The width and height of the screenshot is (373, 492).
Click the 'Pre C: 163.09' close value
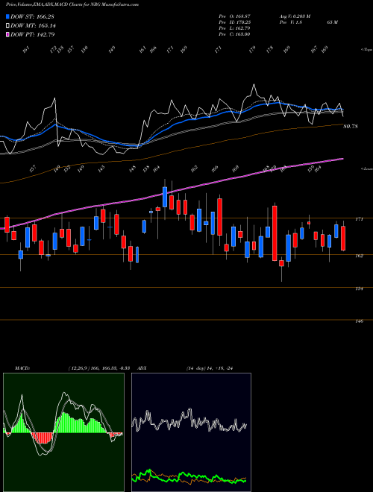click(234, 34)
